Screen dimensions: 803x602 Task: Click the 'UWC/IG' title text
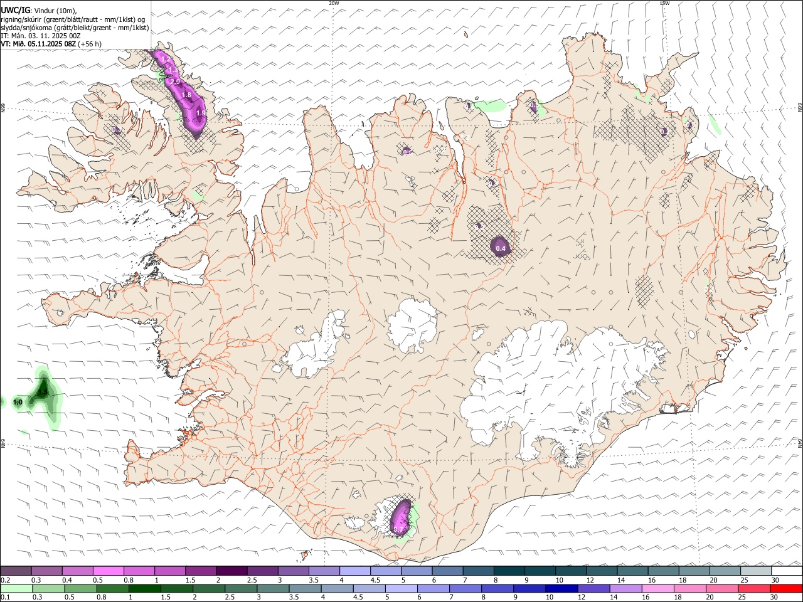(15, 11)
